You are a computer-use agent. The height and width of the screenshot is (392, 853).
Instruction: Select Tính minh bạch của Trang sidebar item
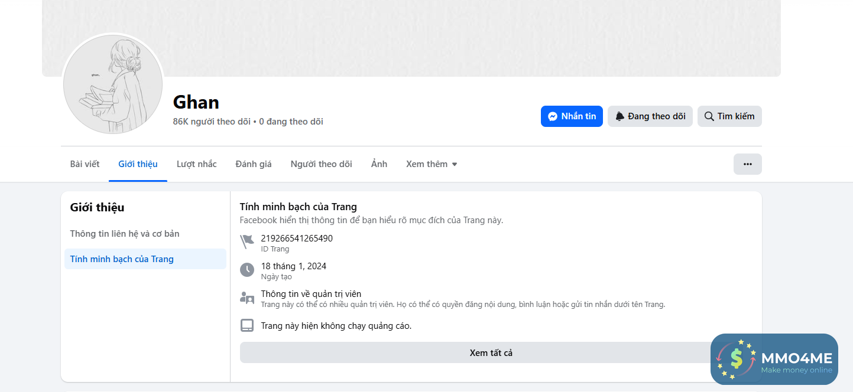coord(122,259)
